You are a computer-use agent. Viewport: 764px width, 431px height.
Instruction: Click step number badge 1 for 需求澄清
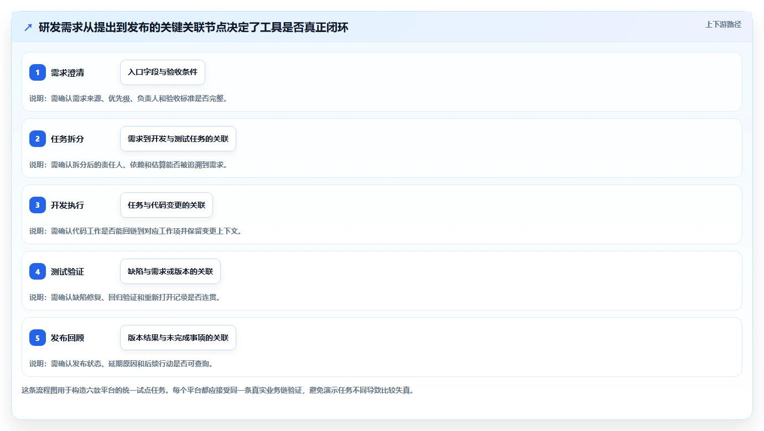(38, 72)
